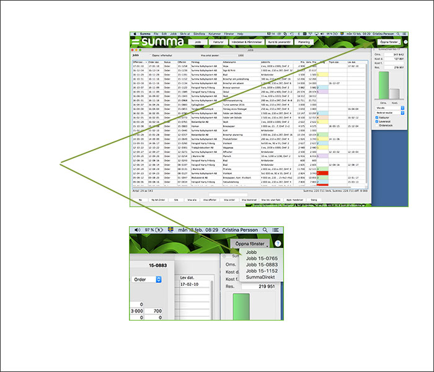Click the red colour cell in row 08-0127
Viewport: 434px width, 372px height.
pos(322,173)
